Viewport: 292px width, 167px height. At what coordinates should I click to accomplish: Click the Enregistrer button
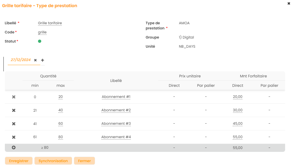19,161
